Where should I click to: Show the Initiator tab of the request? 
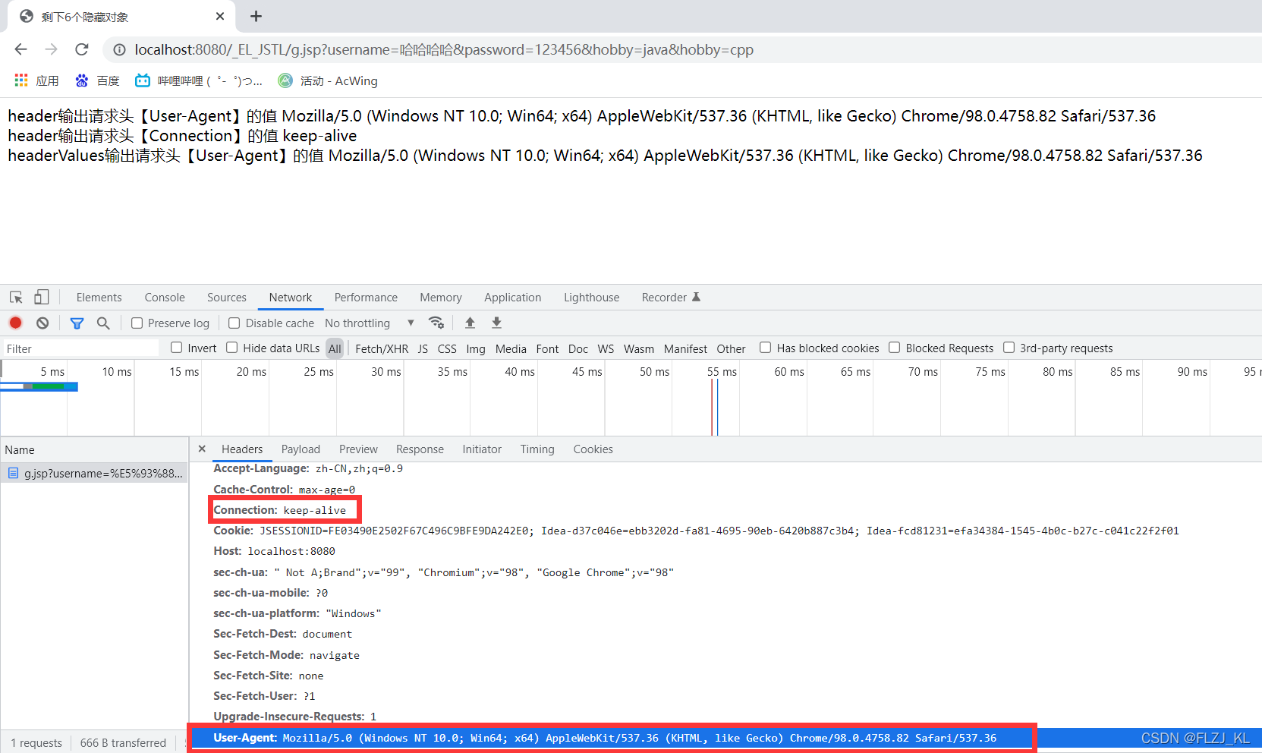[x=482, y=449]
